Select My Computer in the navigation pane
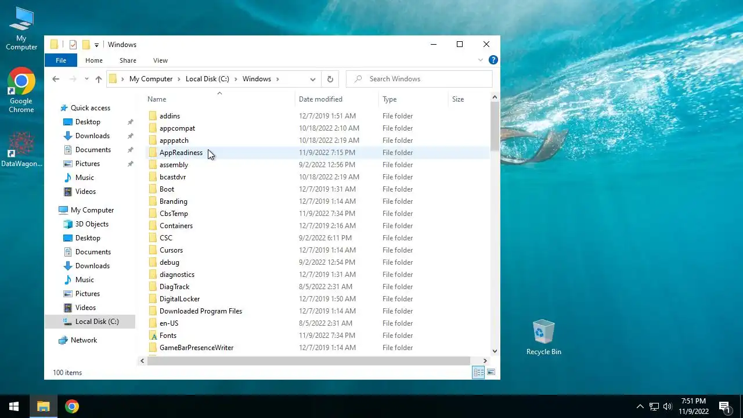 (x=92, y=210)
